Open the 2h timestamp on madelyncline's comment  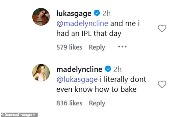(x=117, y=69)
